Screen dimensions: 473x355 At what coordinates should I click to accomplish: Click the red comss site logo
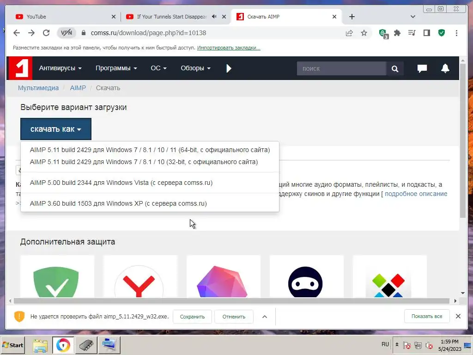pyautogui.click(x=20, y=68)
